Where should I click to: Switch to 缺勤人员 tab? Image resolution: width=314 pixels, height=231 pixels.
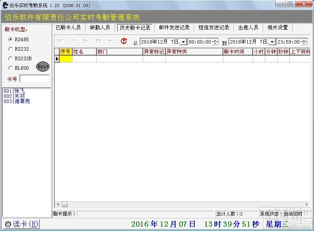100,28
